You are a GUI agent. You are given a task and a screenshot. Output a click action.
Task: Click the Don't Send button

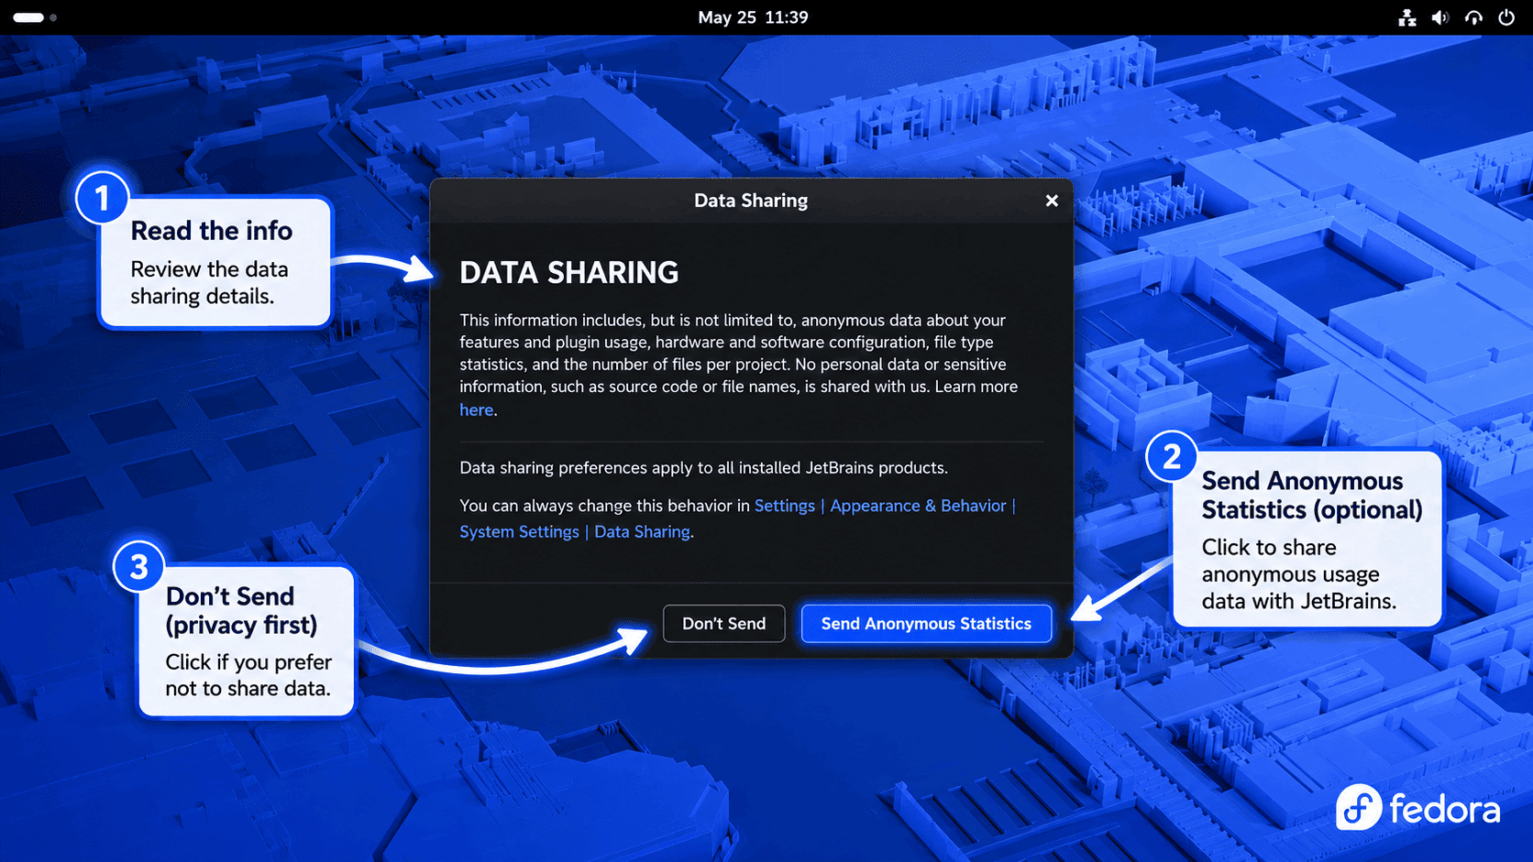pos(723,624)
